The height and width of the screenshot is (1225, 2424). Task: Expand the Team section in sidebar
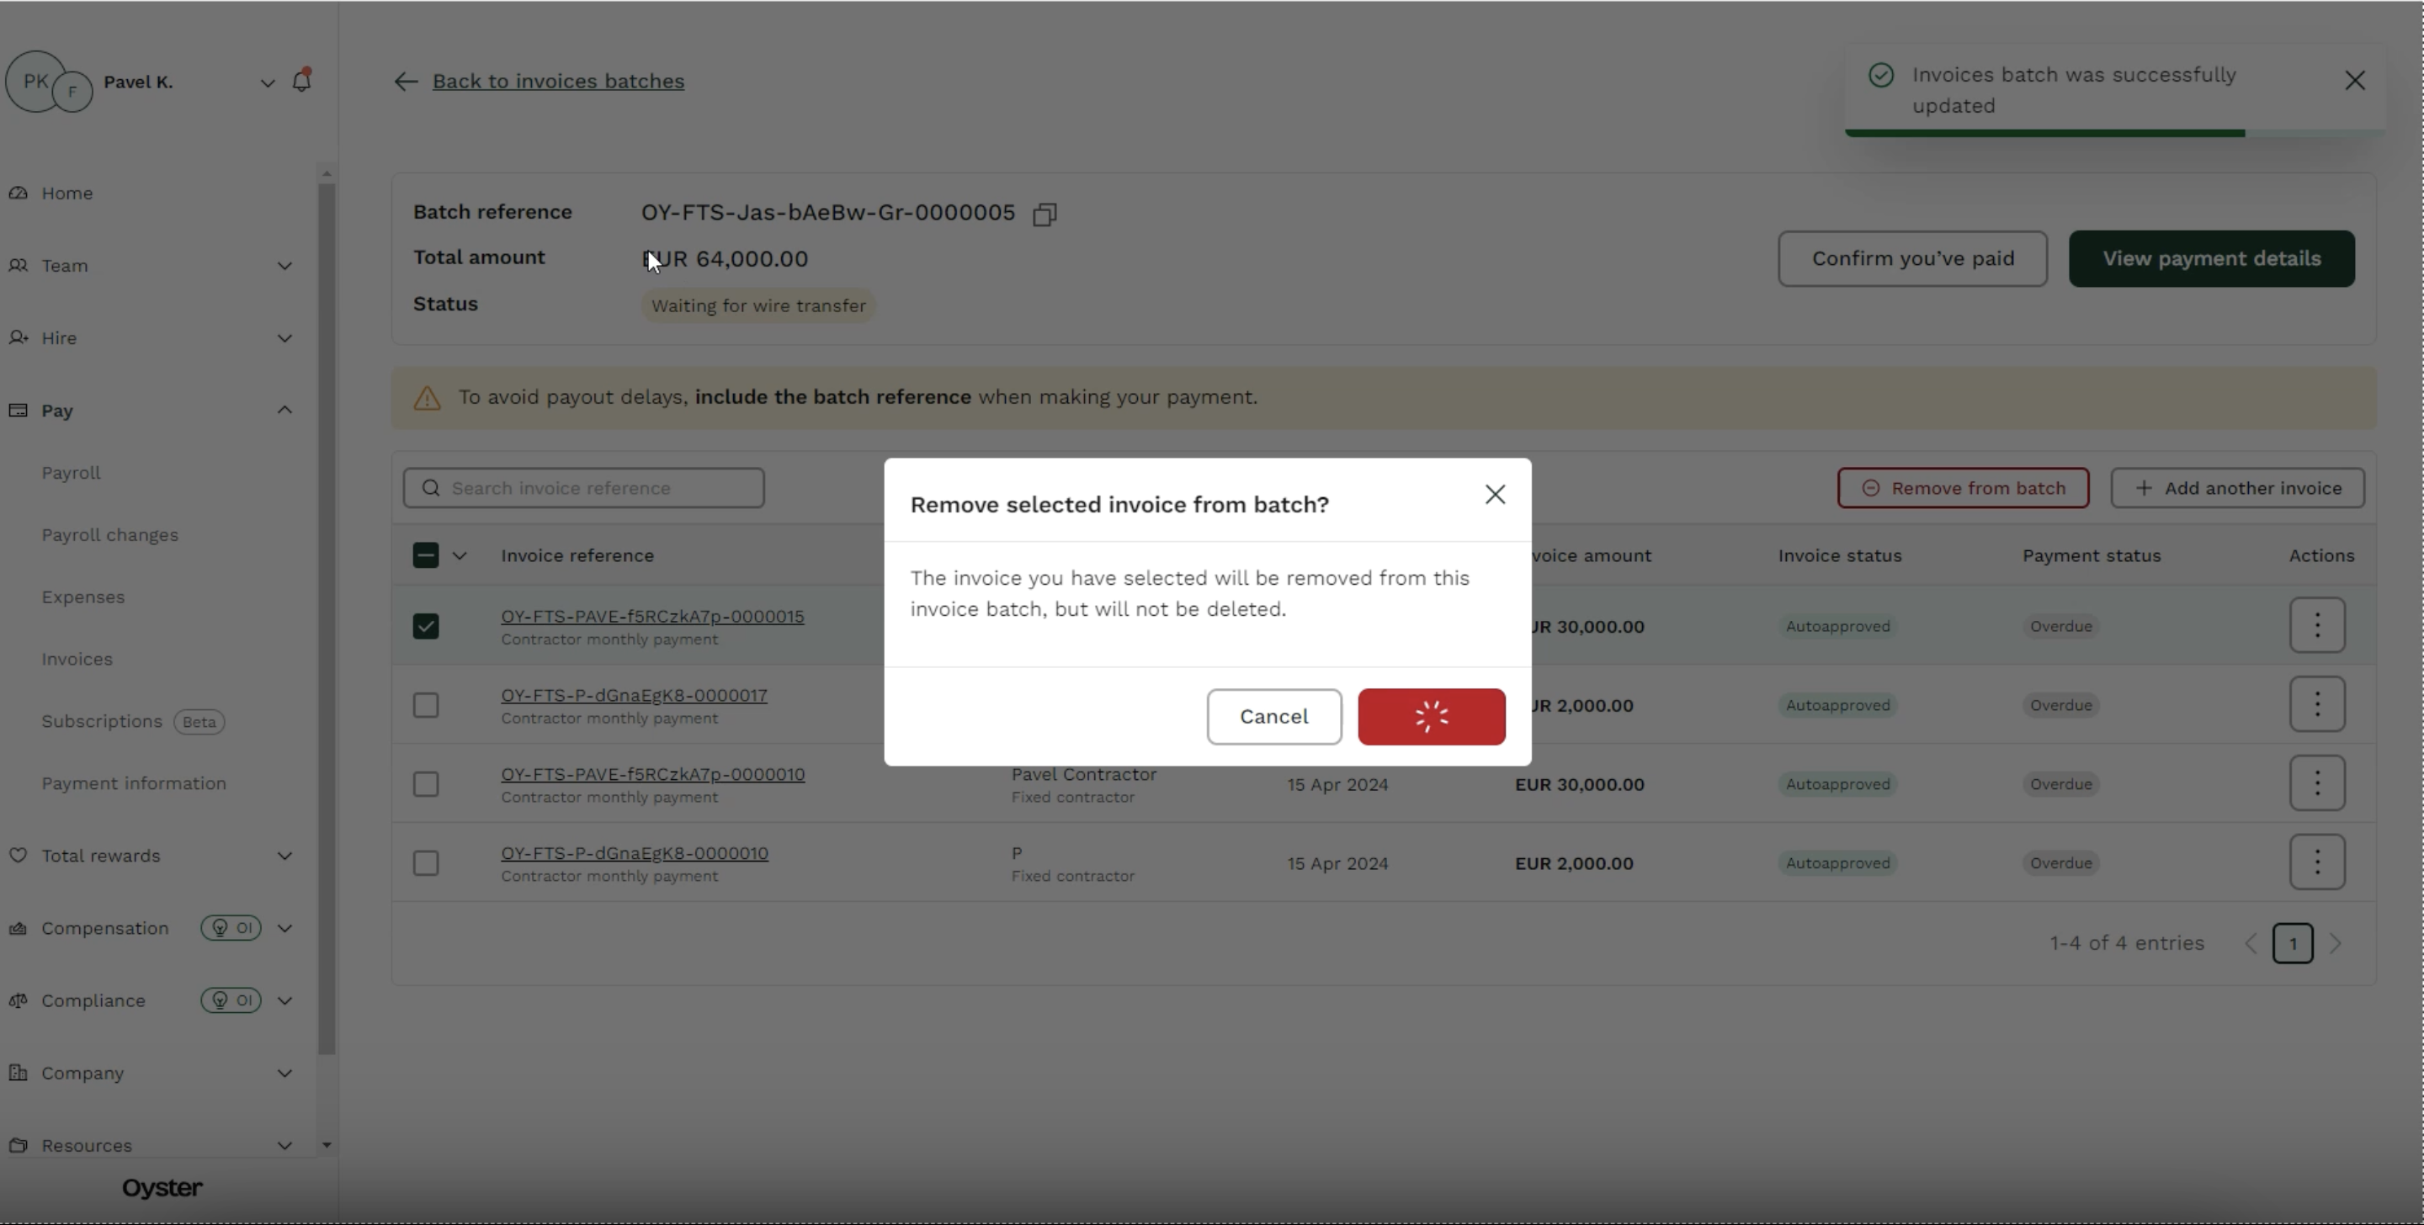pos(285,265)
